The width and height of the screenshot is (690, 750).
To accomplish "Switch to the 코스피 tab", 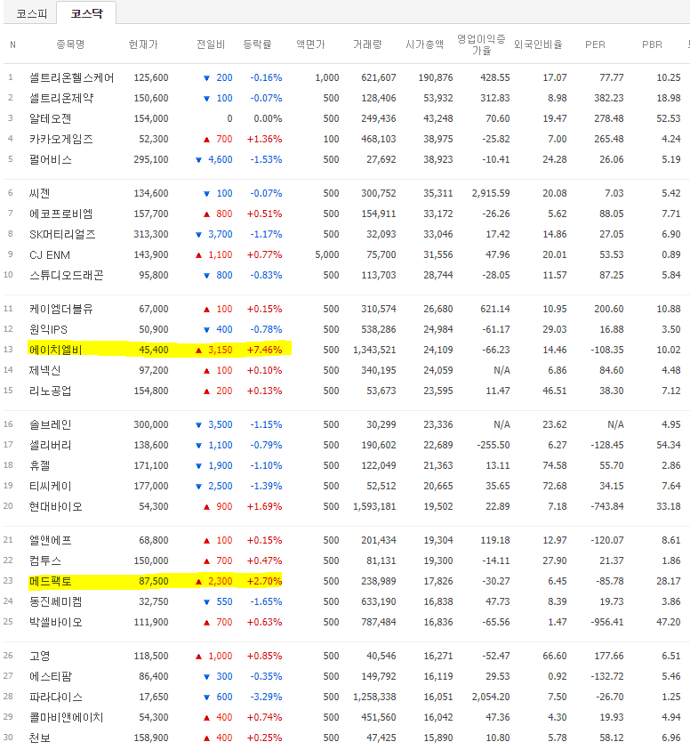I will (x=31, y=13).
